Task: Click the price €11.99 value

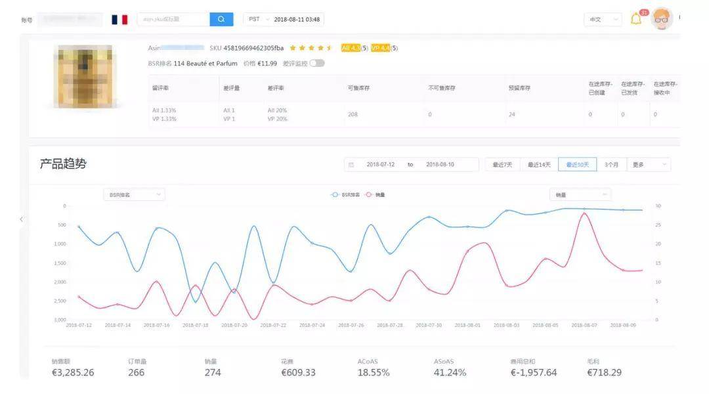Action: (267, 63)
